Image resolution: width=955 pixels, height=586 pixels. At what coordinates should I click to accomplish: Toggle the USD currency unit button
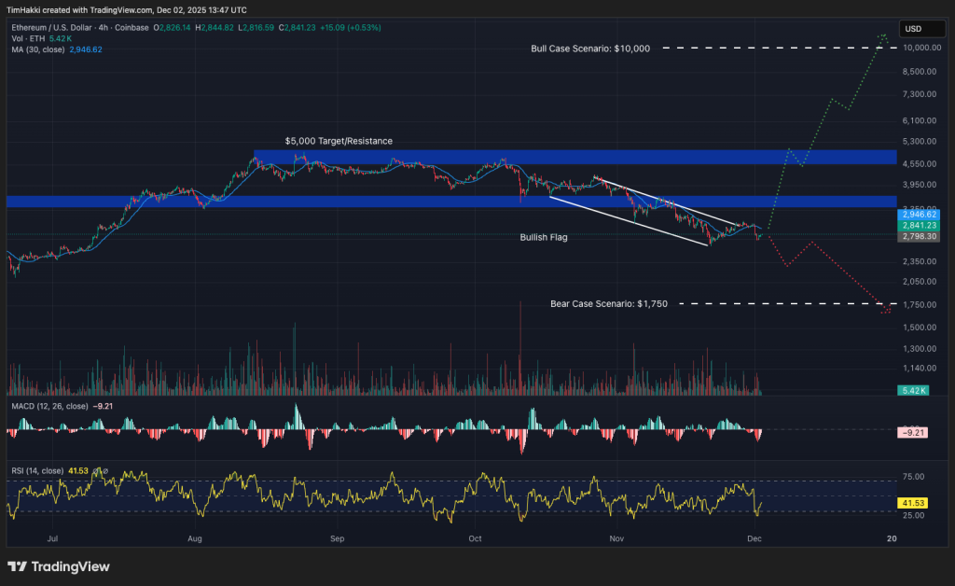click(922, 28)
